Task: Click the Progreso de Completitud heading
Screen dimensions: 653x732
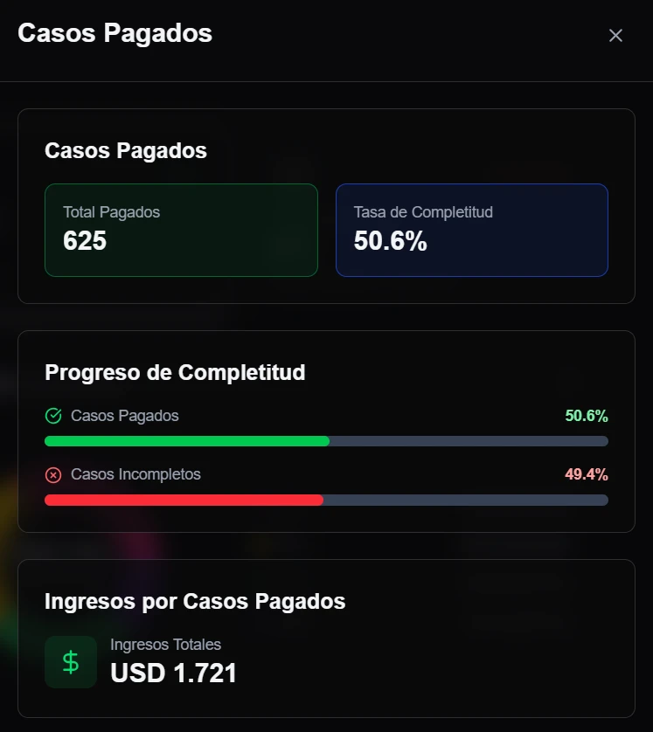Action: (175, 372)
